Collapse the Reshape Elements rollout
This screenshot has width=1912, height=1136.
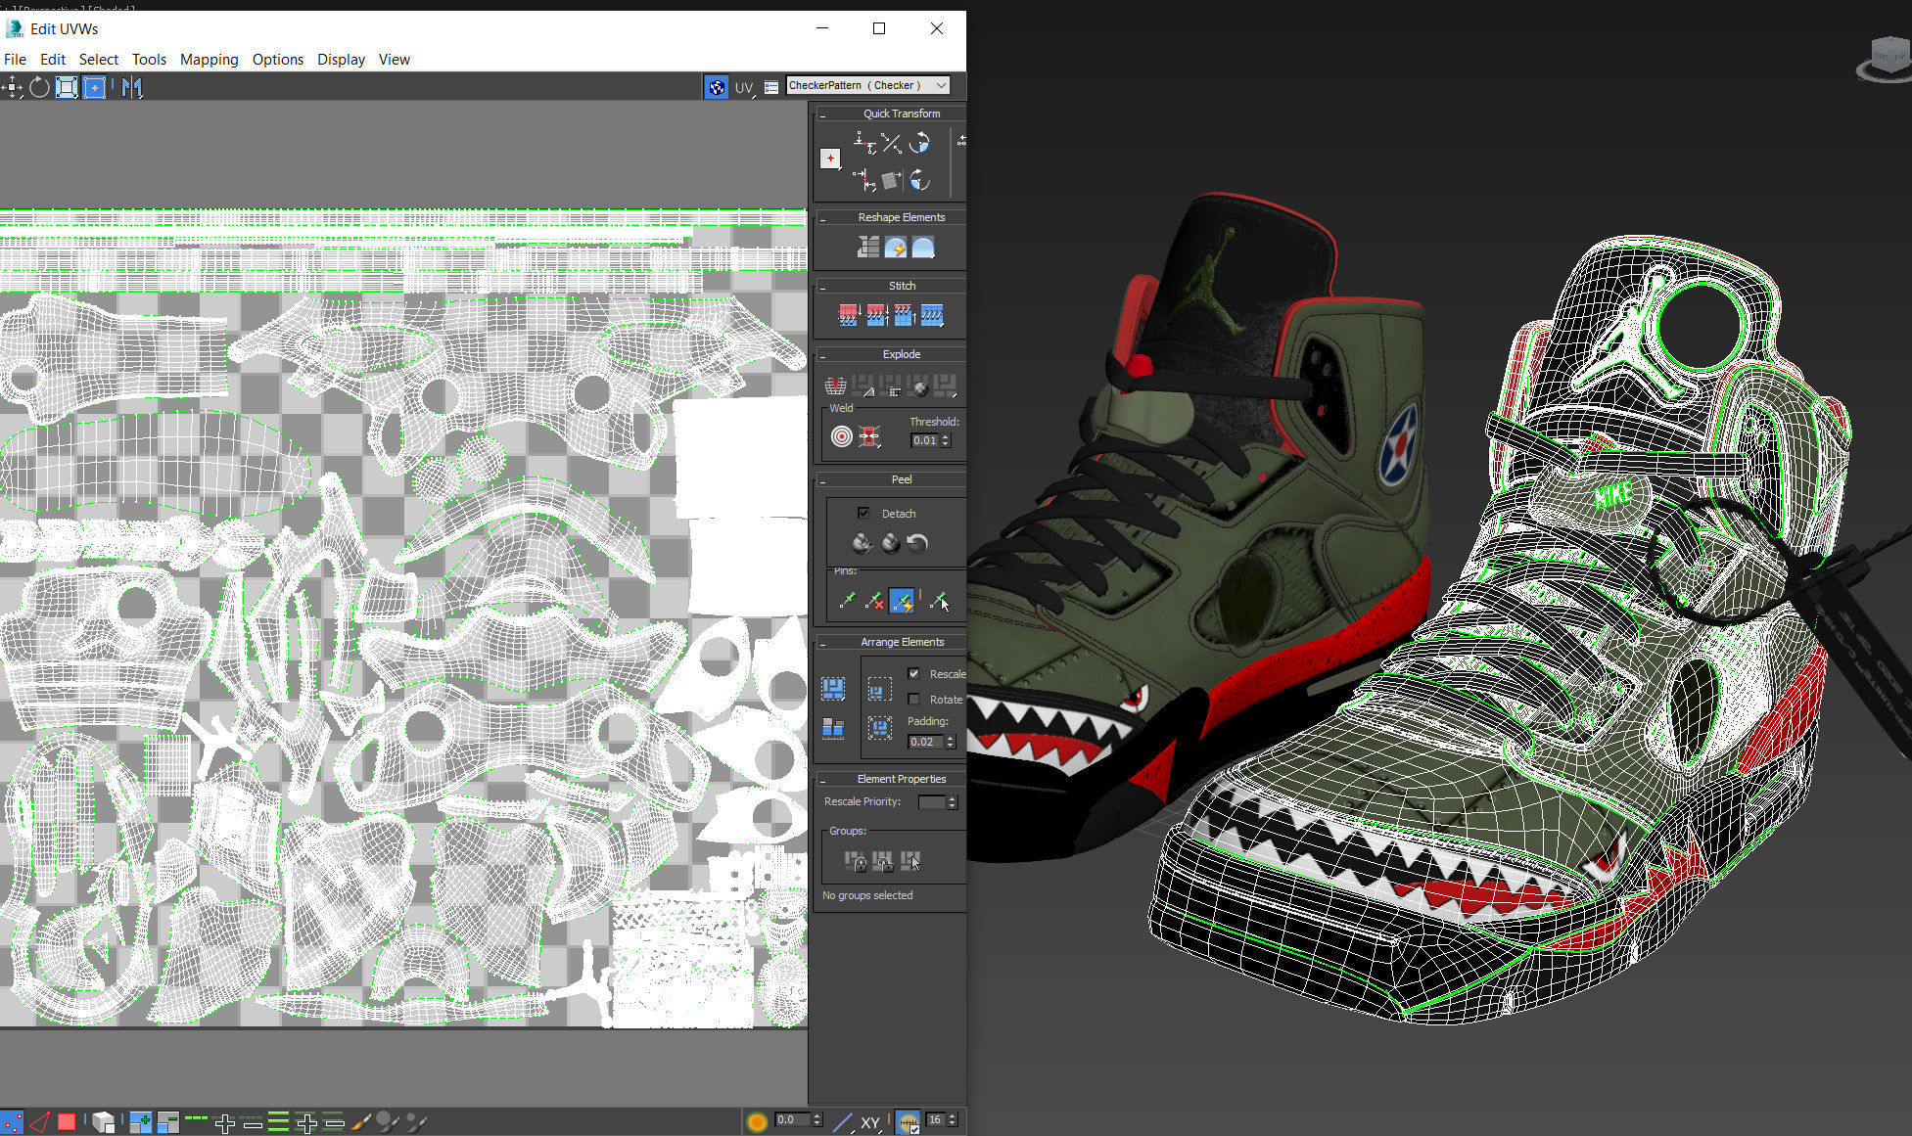(x=822, y=218)
